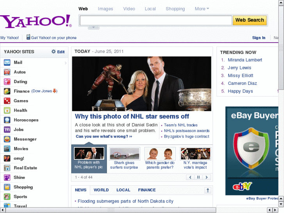
Task: Select the NEWS tab
Action: point(80,190)
